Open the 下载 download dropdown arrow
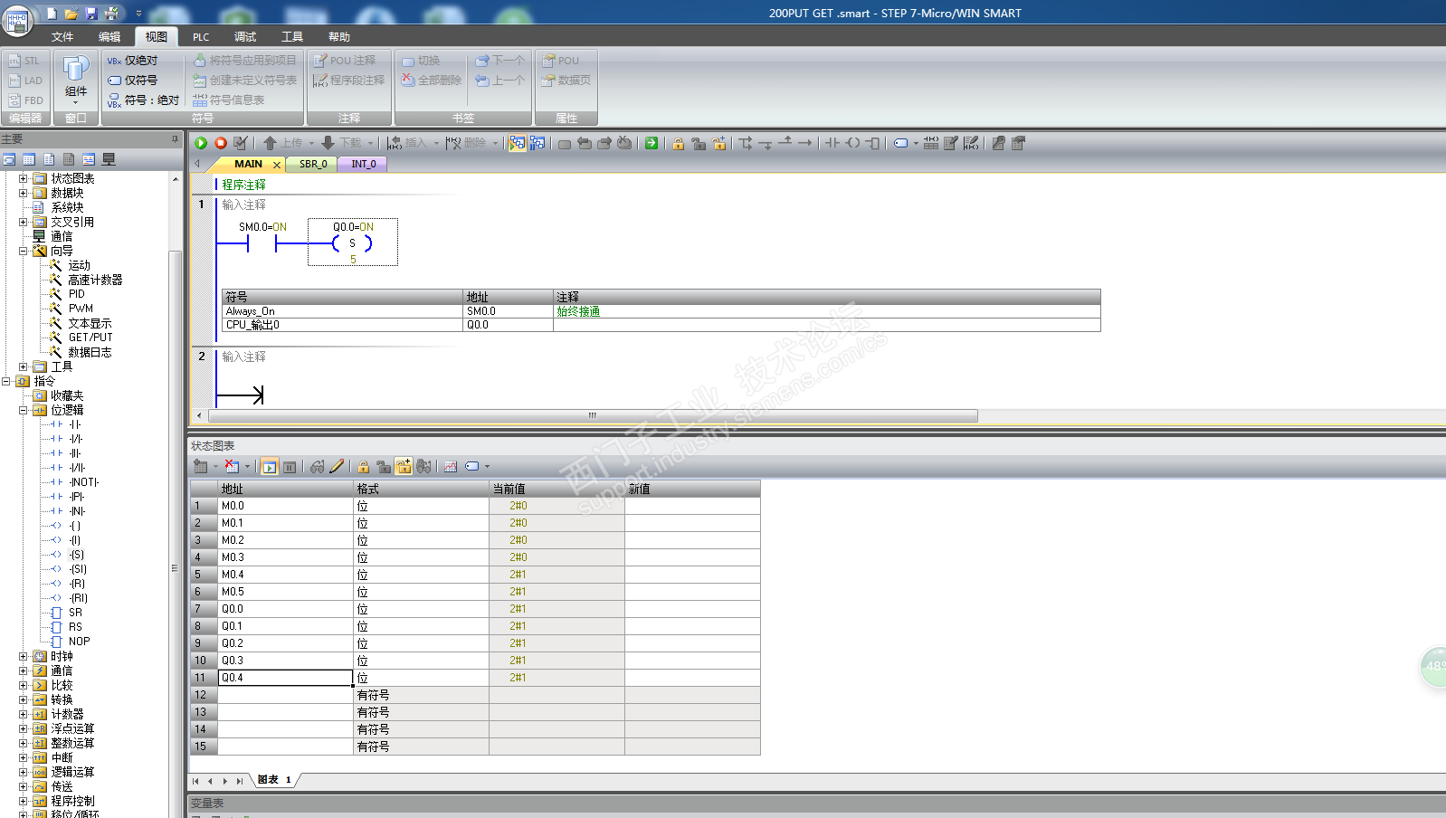 tap(370, 143)
